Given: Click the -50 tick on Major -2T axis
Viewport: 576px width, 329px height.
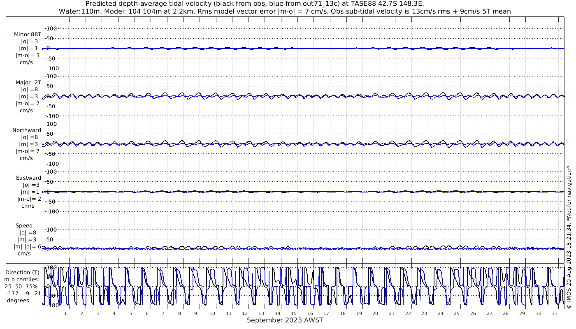Looking at the screenshot, I should pos(52,106).
